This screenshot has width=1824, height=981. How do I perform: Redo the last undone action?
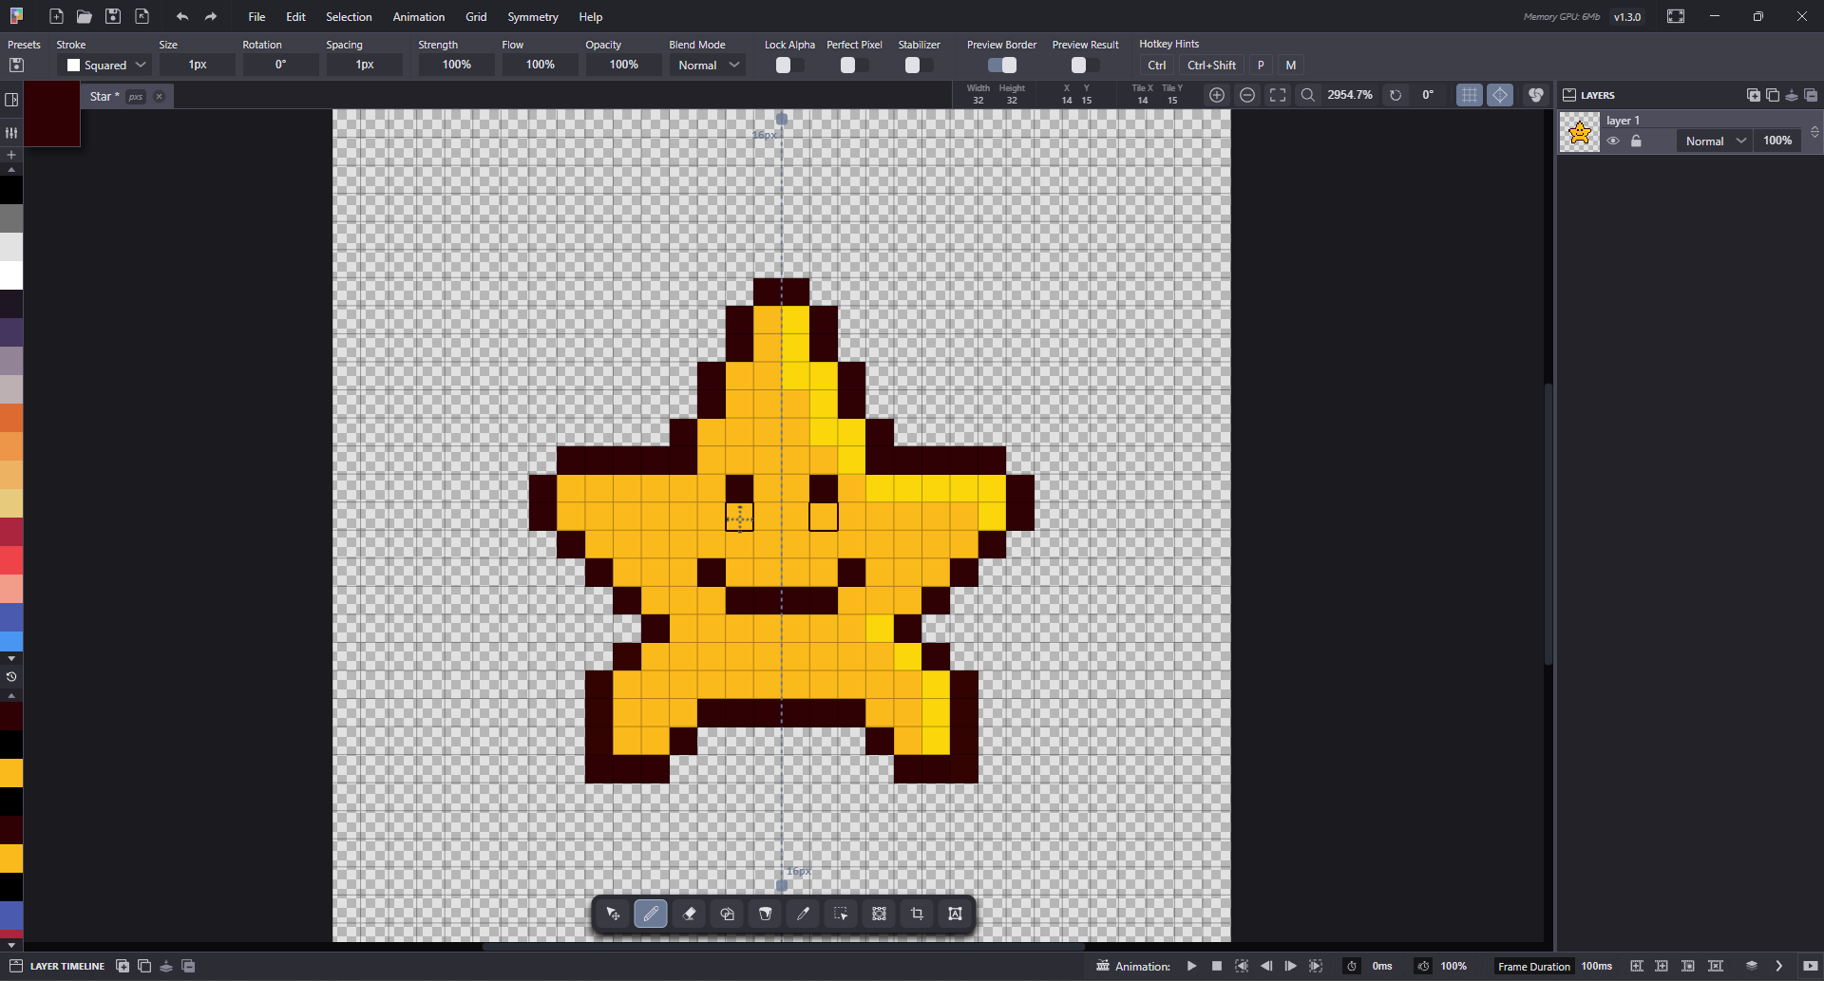coord(211,16)
